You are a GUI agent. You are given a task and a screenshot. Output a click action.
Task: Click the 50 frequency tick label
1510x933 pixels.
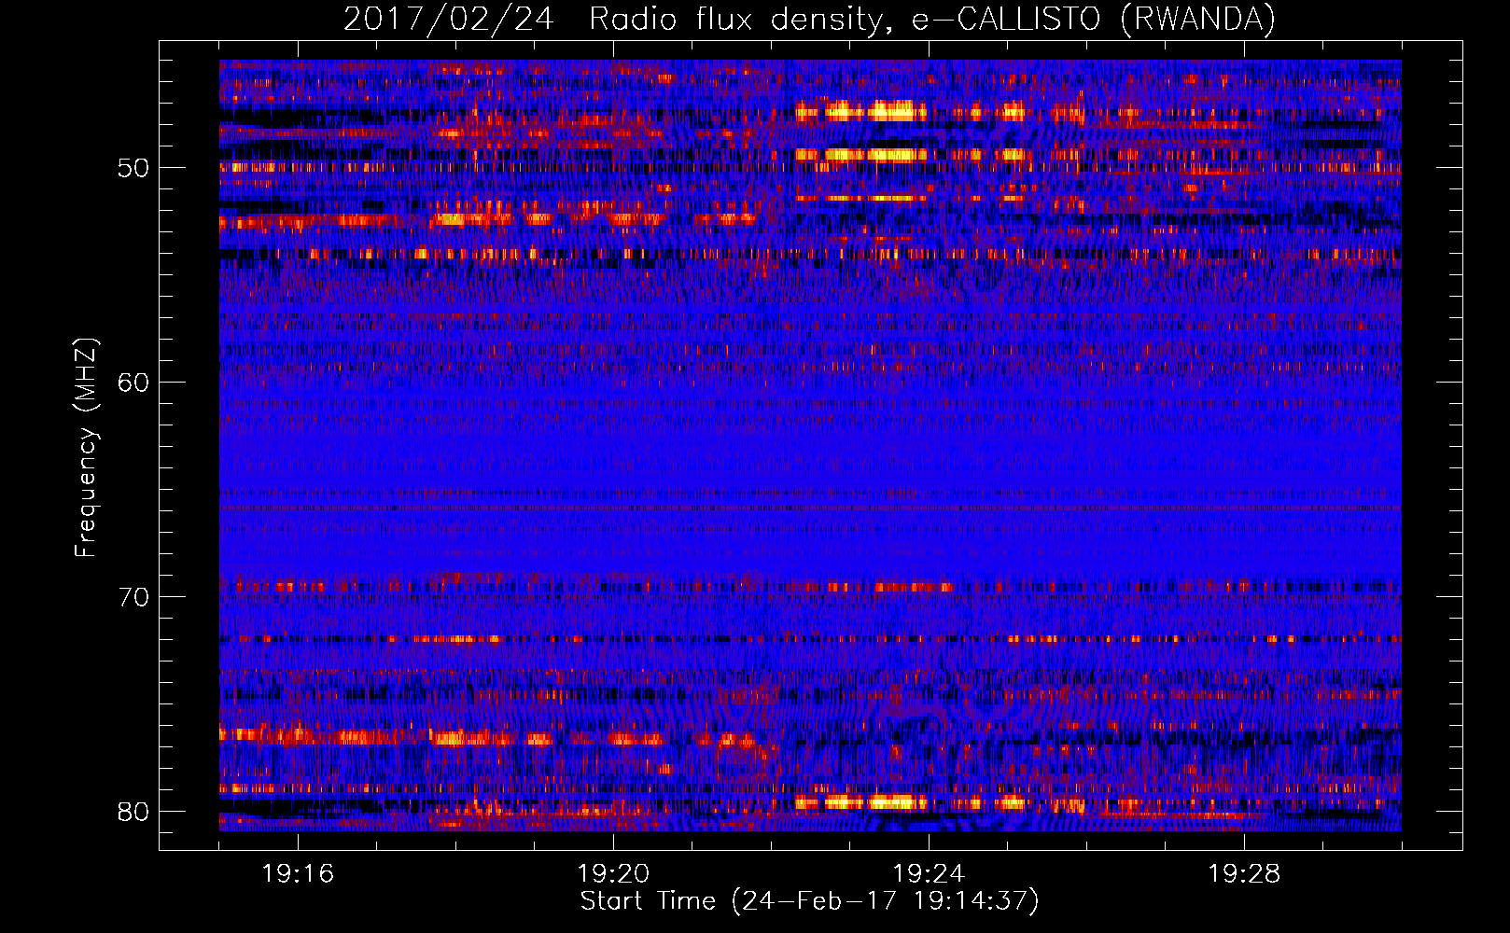pyautogui.click(x=134, y=168)
